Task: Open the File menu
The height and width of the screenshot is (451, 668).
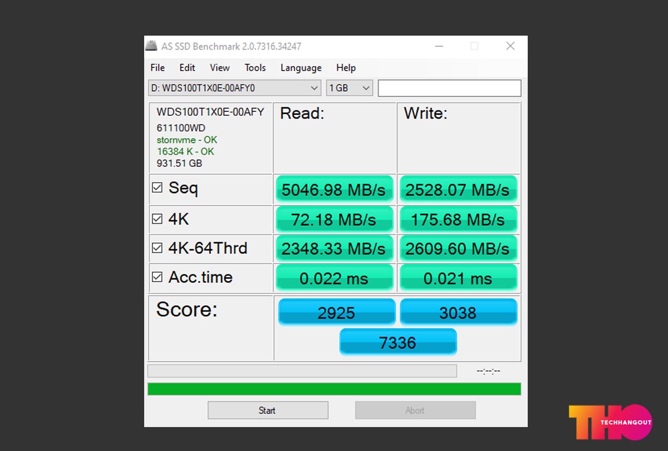Action: point(158,68)
